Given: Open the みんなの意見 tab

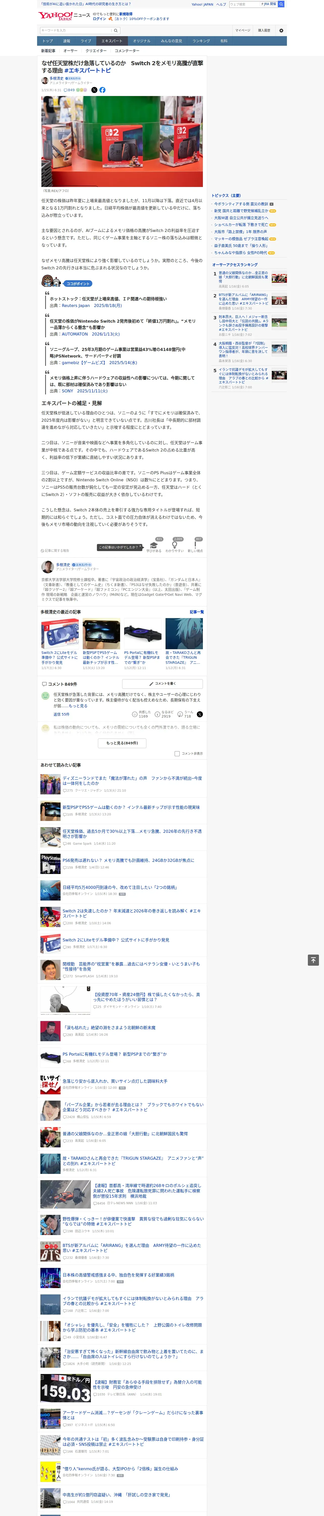Looking at the screenshot, I should click(x=172, y=41).
